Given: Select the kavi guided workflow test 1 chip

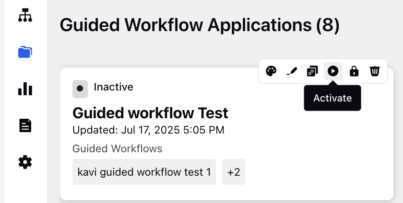Looking at the screenshot, I should click(144, 172).
